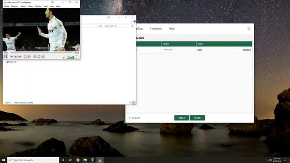The width and height of the screenshot is (290, 163).
Task: Click the Done status cell
Action: click(x=200, y=50)
